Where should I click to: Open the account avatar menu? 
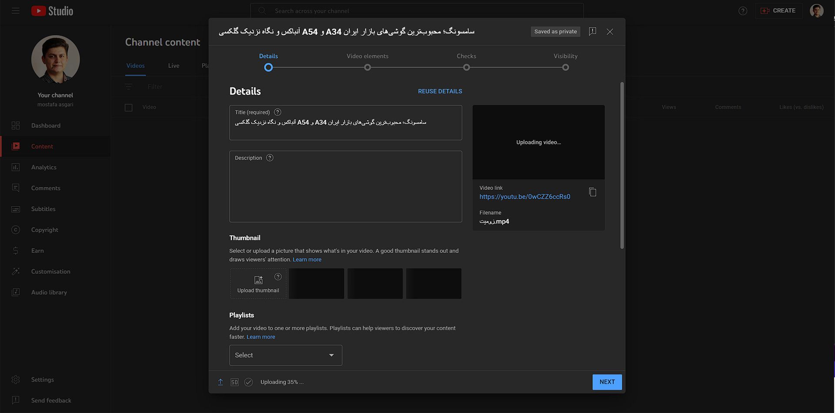pyautogui.click(x=816, y=11)
